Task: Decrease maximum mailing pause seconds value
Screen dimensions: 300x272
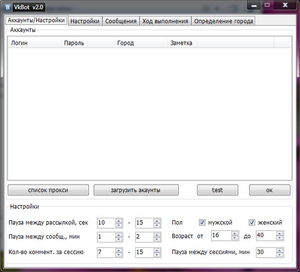Action: 157,225
